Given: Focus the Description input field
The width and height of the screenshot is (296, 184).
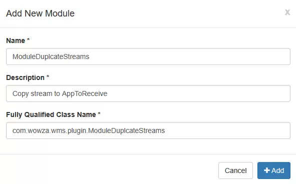Looking at the screenshot, I should click(148, 93).
